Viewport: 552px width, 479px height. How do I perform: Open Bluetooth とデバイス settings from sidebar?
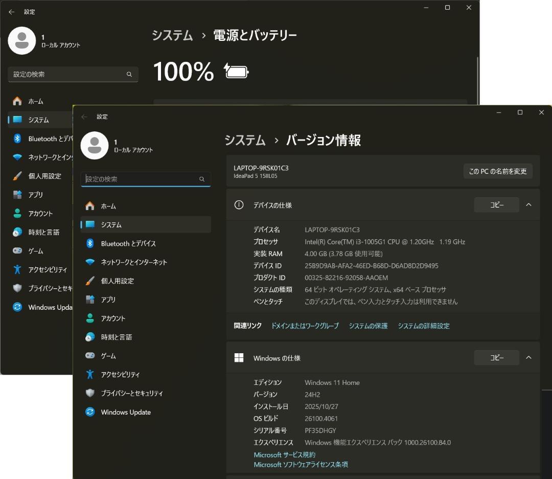click(90, 243)
